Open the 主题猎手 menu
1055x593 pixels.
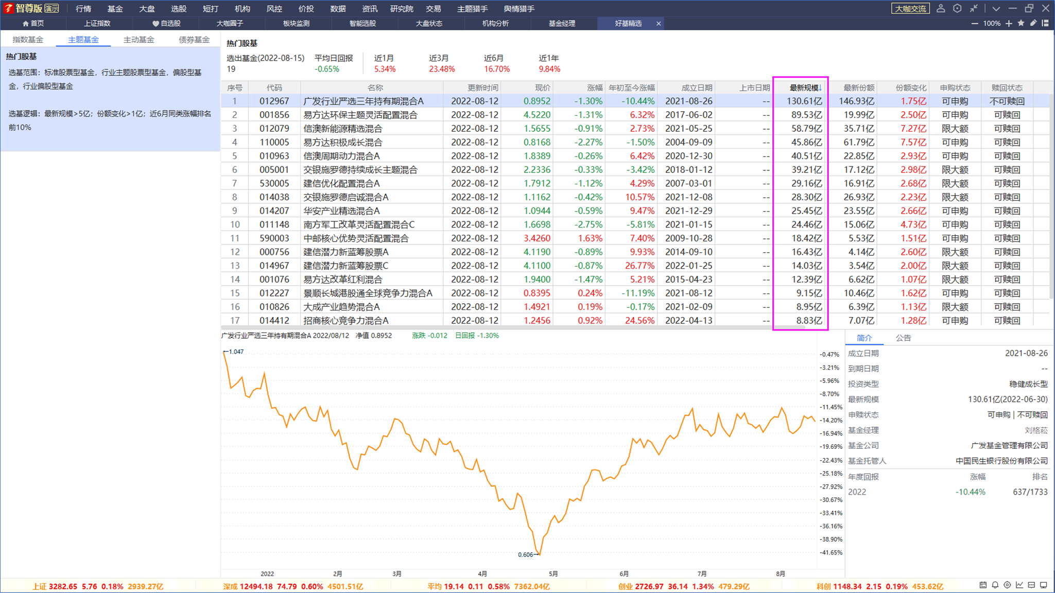pos(473,9)
